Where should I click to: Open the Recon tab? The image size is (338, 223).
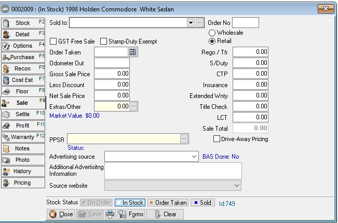pos(23,68)
